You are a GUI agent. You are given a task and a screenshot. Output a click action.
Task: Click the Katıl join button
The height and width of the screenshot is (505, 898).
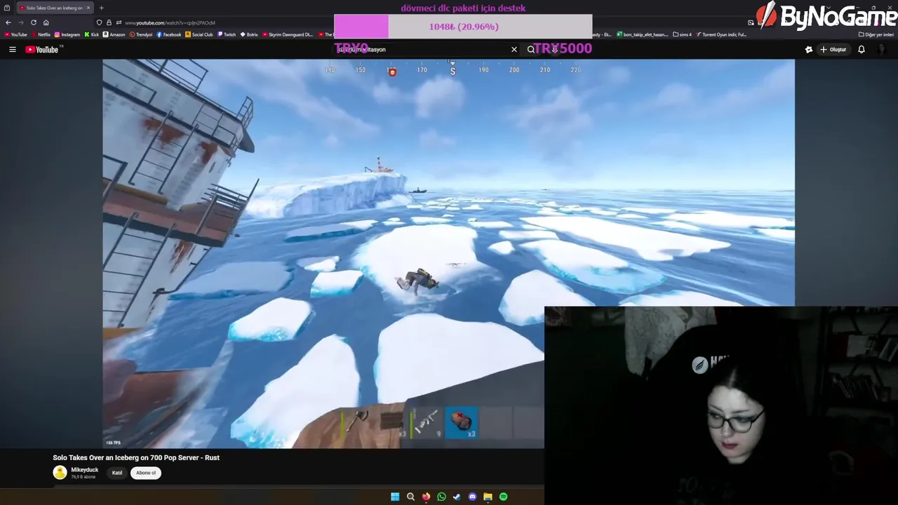[117, 473]
